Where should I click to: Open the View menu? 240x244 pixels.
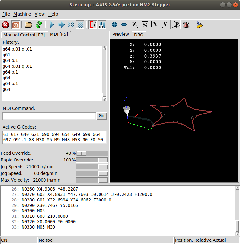(x=40, y=14)
